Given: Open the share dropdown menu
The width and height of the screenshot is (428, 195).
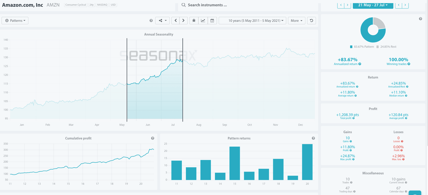Looking at the screenshot, I should (x=162, y=21).
